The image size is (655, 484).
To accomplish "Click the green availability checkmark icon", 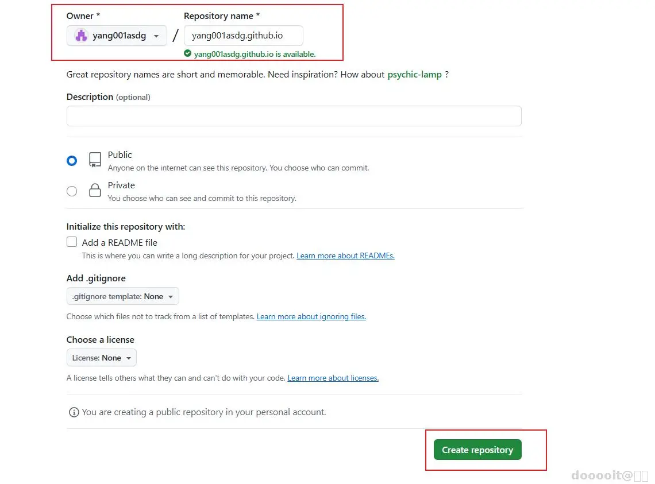I will coord(187,53).
